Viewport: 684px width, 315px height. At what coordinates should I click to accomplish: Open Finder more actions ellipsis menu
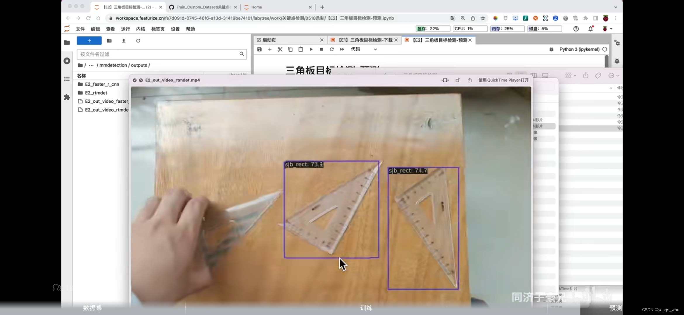tap(613, 76)
